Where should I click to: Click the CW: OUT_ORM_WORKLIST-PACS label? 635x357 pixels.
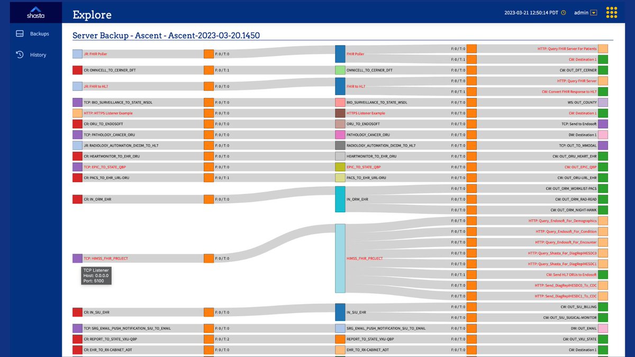click(571, 188)
